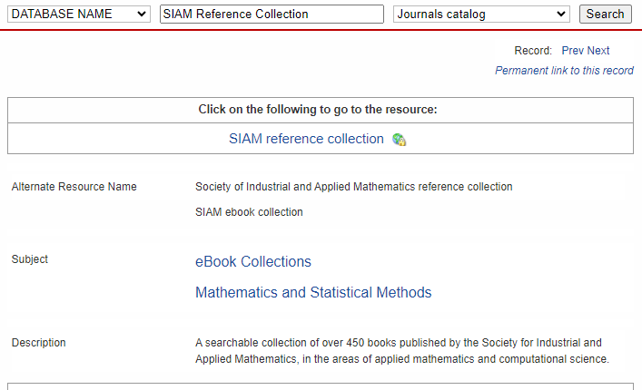Click the red divider line below the search bar

[321, 30]
